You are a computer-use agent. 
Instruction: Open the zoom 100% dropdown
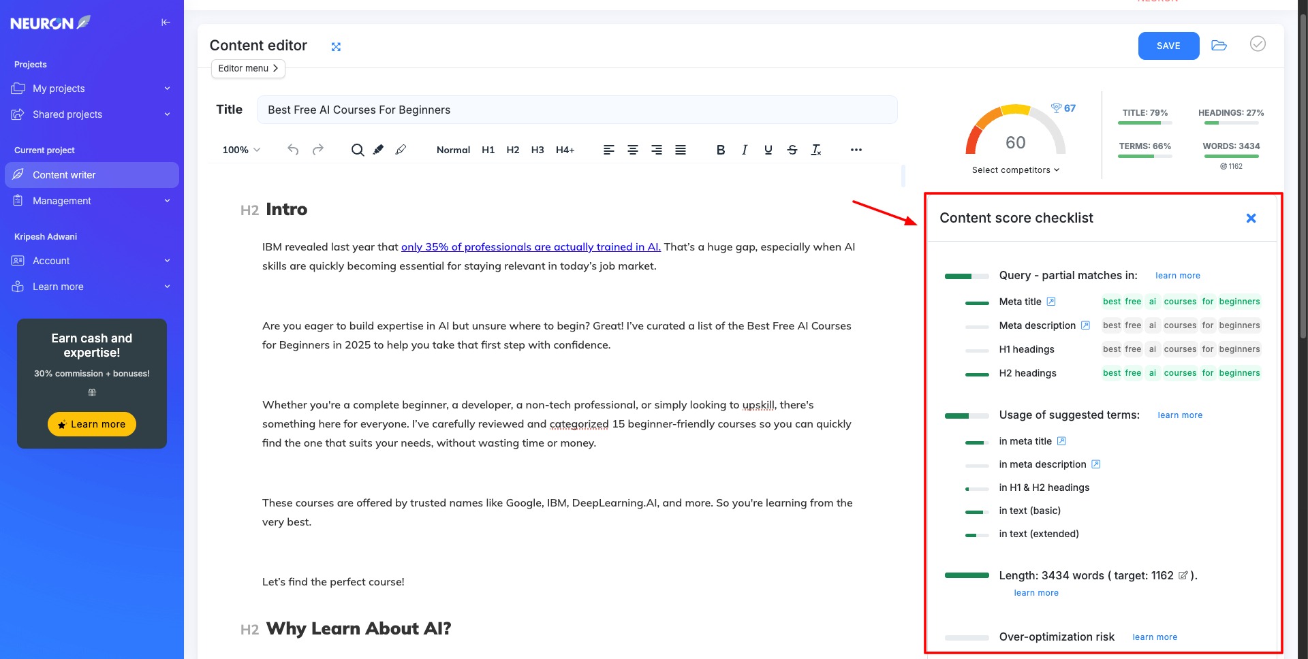(x=242, y=150)
